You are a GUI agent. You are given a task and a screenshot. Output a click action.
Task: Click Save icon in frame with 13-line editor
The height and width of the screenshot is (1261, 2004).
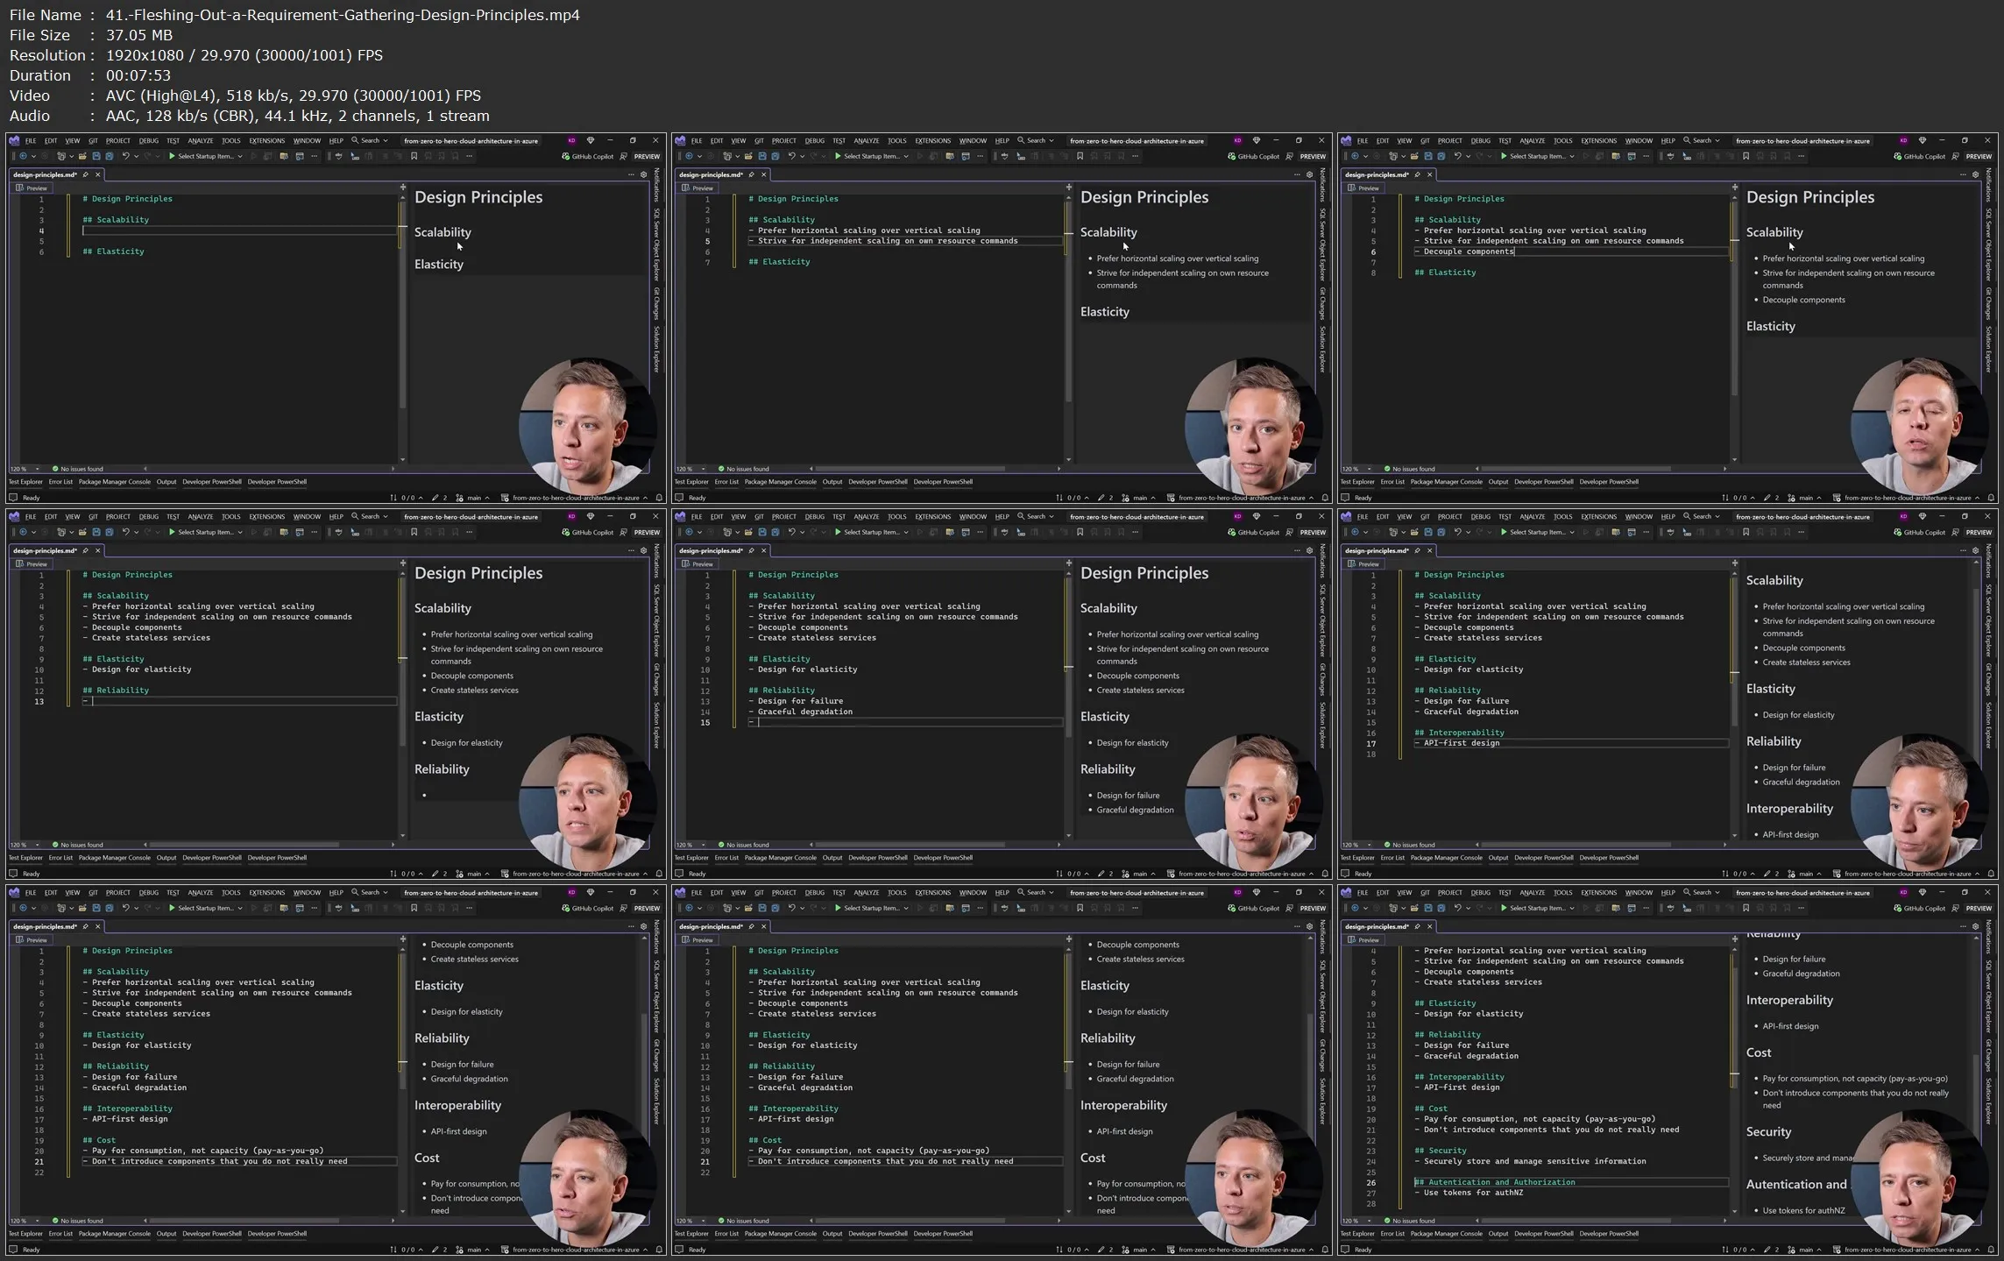pos(96,532)
